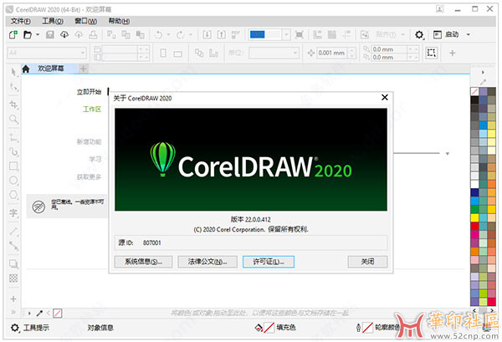Open the 启动 launcher dropdown arrow

click(468, 34)
